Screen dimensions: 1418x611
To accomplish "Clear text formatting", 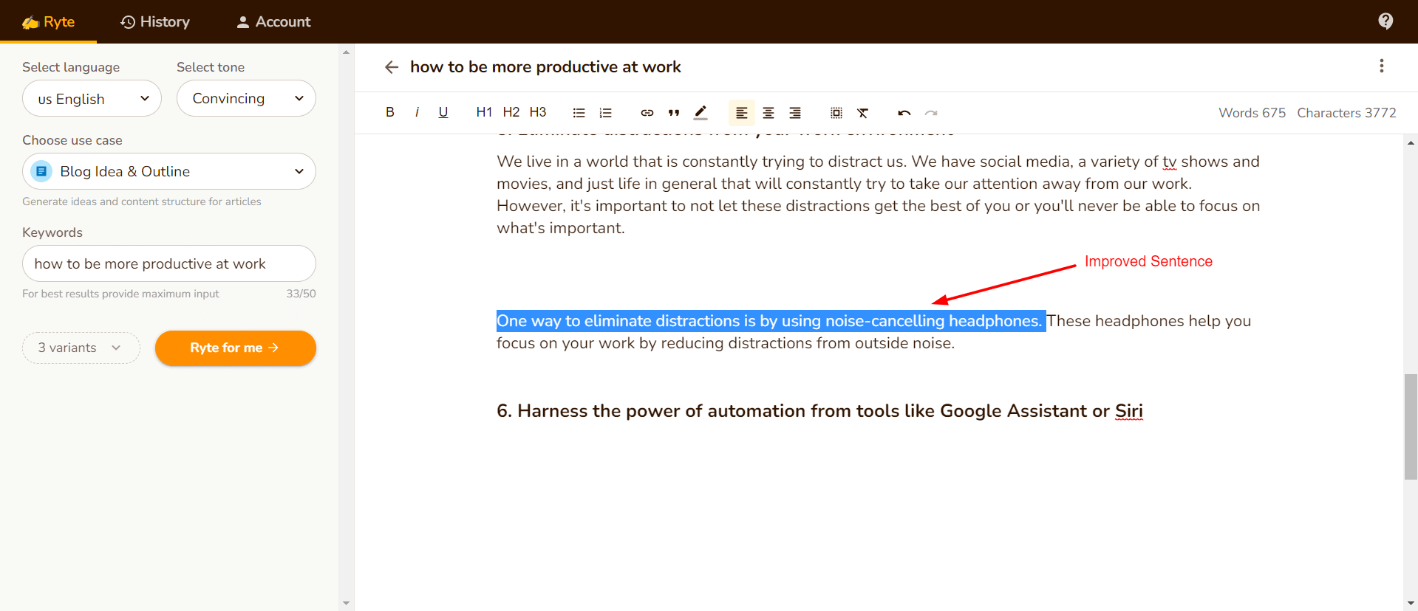I will click(863, 113).
